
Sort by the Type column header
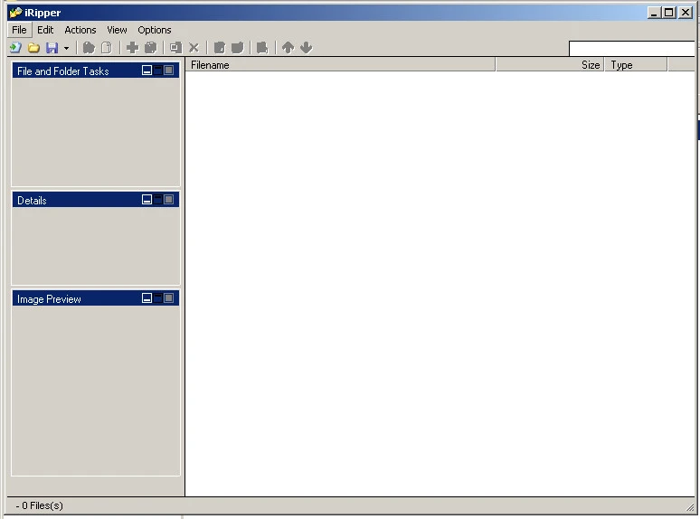coord(636,65)
